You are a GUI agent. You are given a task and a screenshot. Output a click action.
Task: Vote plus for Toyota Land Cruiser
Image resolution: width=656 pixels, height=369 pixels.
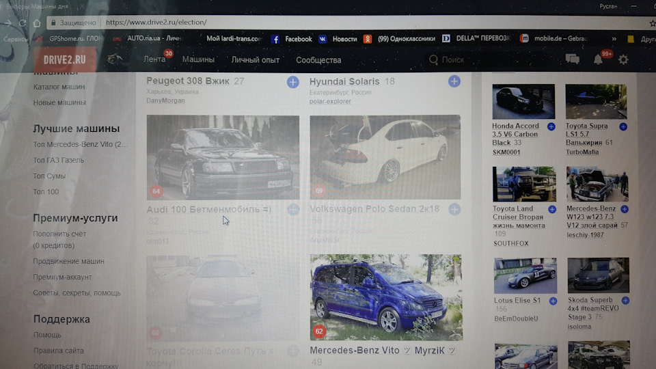(x=552, y=209)
